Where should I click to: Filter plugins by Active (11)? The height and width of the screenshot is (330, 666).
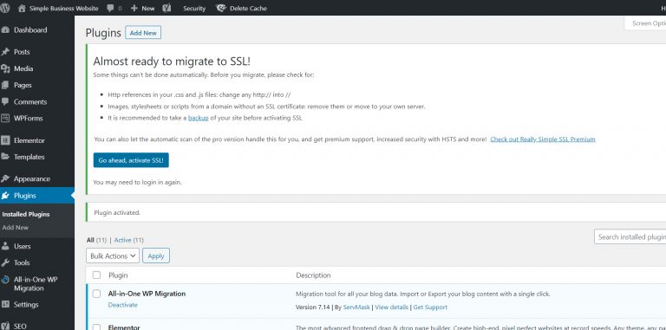point(129,240)
